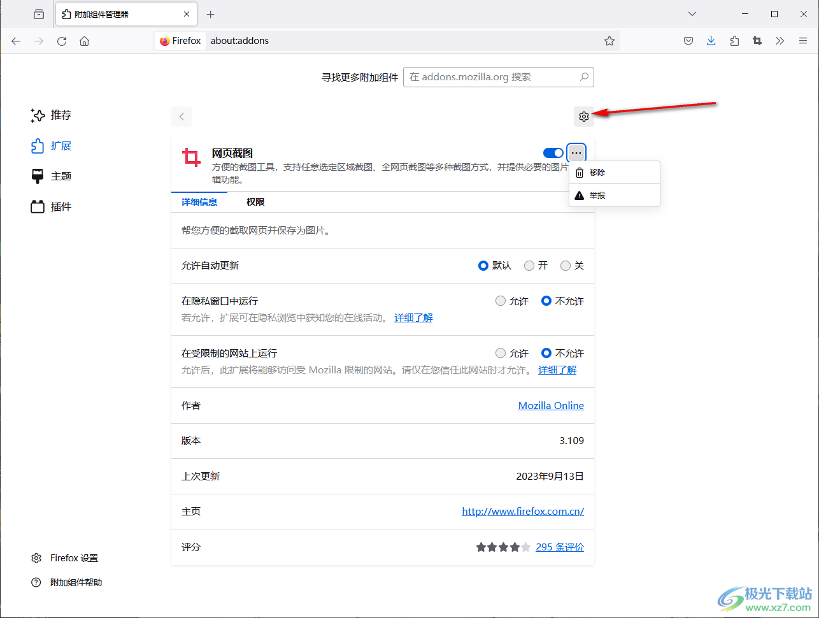Close the 附加组件管理器 tab
Screen dimensions: 819x618
tap(187, 14)
